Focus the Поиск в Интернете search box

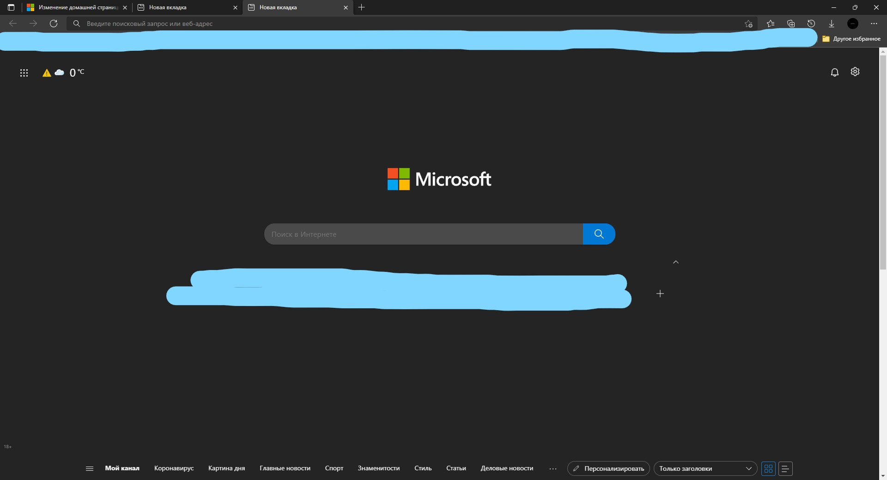click(423, 234)
